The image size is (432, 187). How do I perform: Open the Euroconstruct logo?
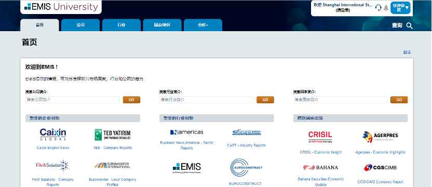[247, 167]
